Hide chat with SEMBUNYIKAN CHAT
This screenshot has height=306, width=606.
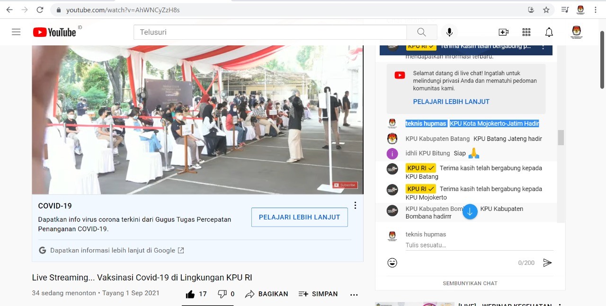coord(470,283)
